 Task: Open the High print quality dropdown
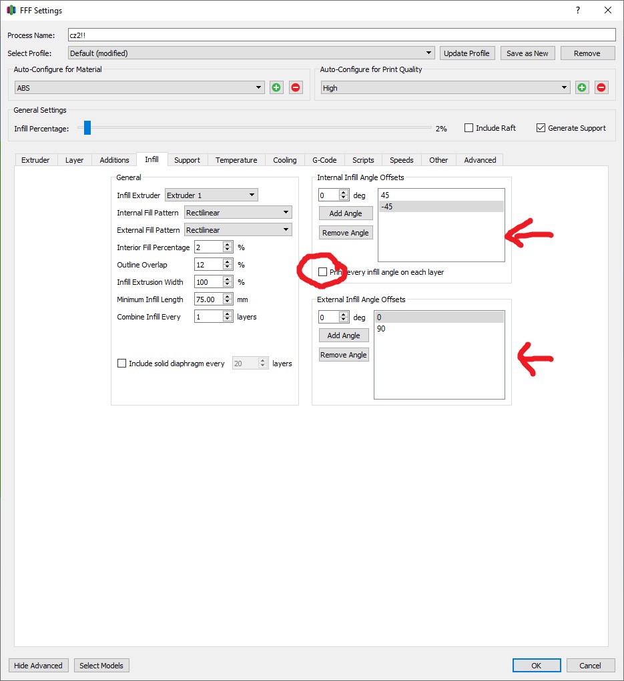point(445,88)
